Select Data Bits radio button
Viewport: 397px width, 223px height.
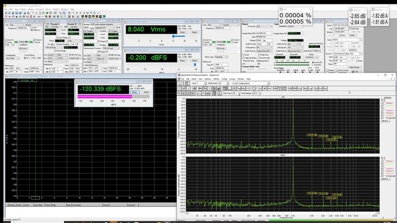313,64
